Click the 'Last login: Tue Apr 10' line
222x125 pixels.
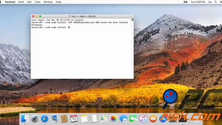[57, 20]
